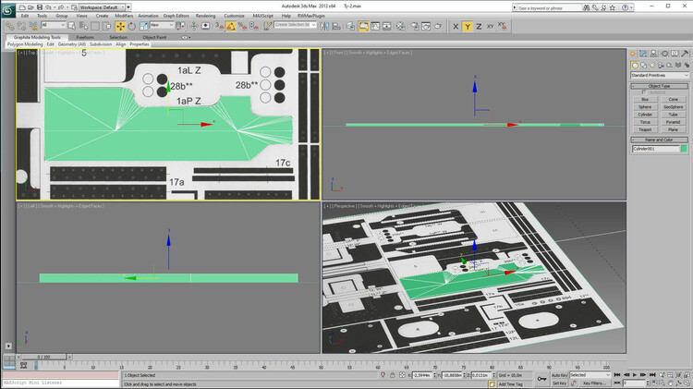
Task: Click the Cylinder001 object name field
Action: (x=654, y=148)
